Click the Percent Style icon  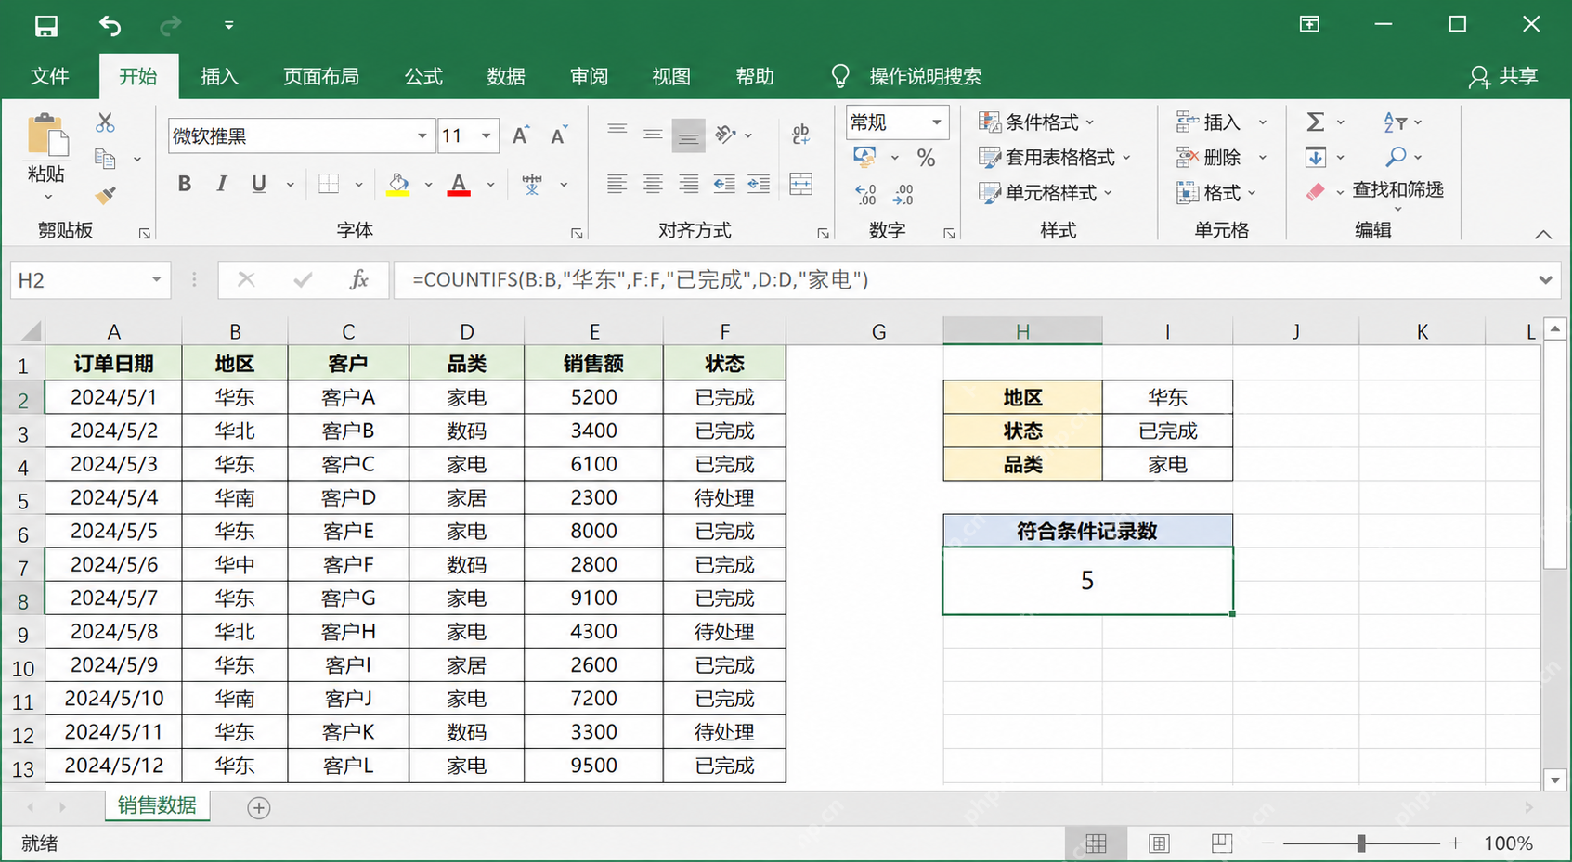pyautogui.click(x=926, y=158)
